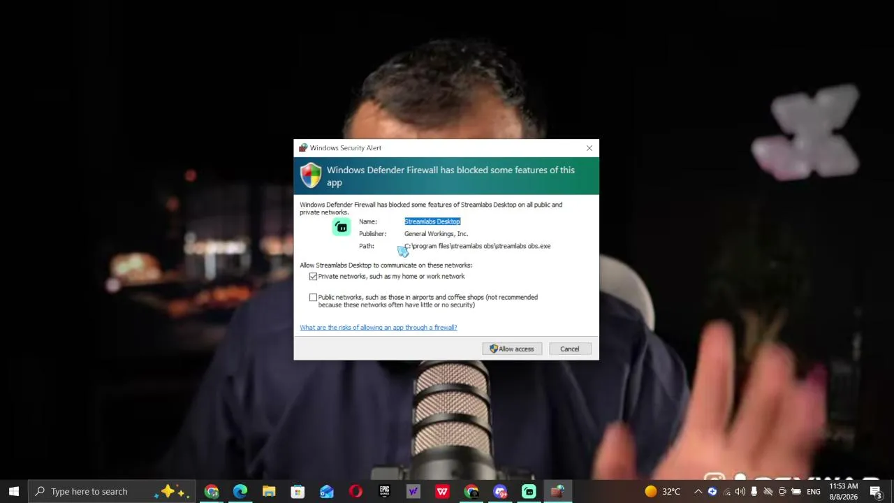Open Outlook from the taskbar
The height and width of the screenshot is (503, 894).
point(327,491)
